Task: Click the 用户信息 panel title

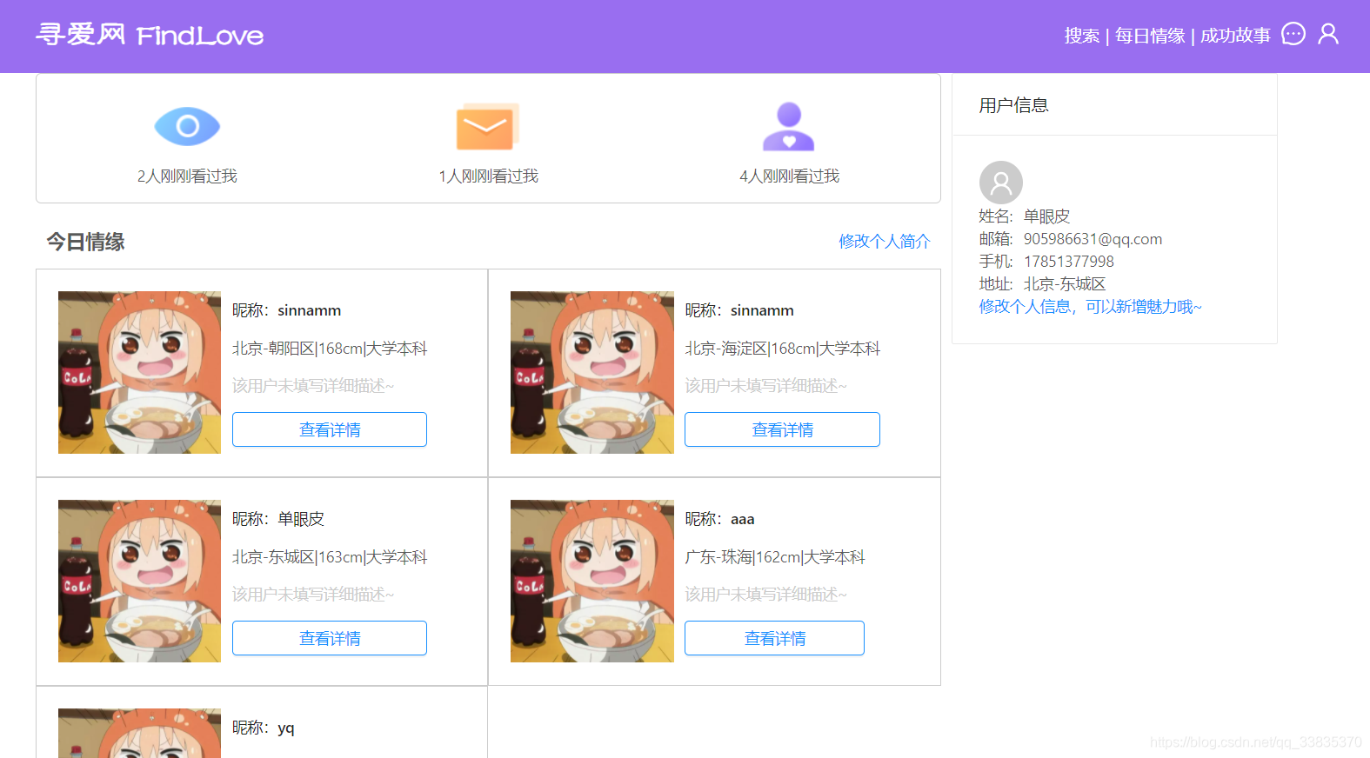Action: tap(1013, 105)
